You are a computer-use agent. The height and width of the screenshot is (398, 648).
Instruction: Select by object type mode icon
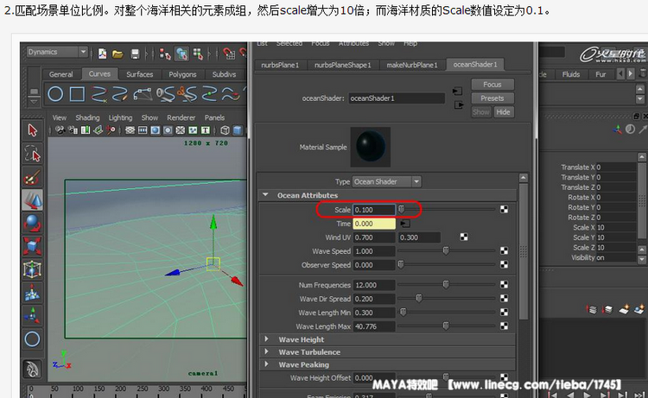click(x=181, y=54)
